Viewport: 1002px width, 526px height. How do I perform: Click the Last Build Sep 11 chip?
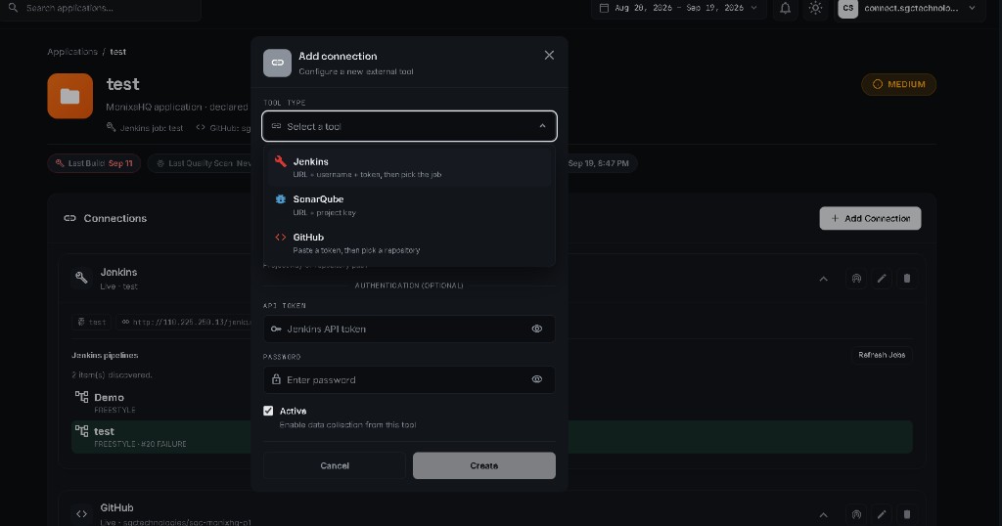(x=94, y=163)
